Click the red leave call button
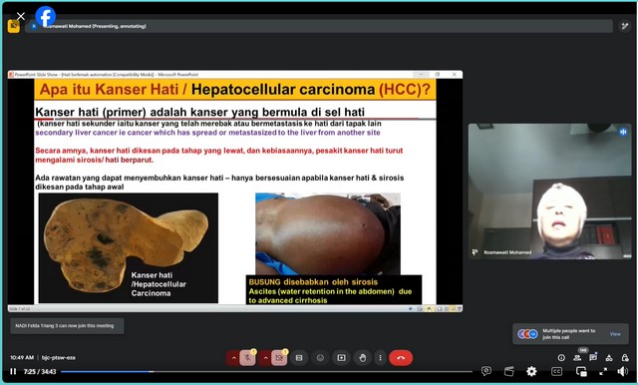The image size is (638, 385). click(401, 358)
